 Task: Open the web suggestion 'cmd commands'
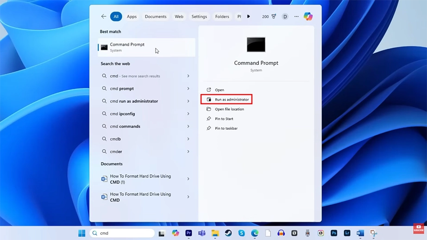pos(146,126)
